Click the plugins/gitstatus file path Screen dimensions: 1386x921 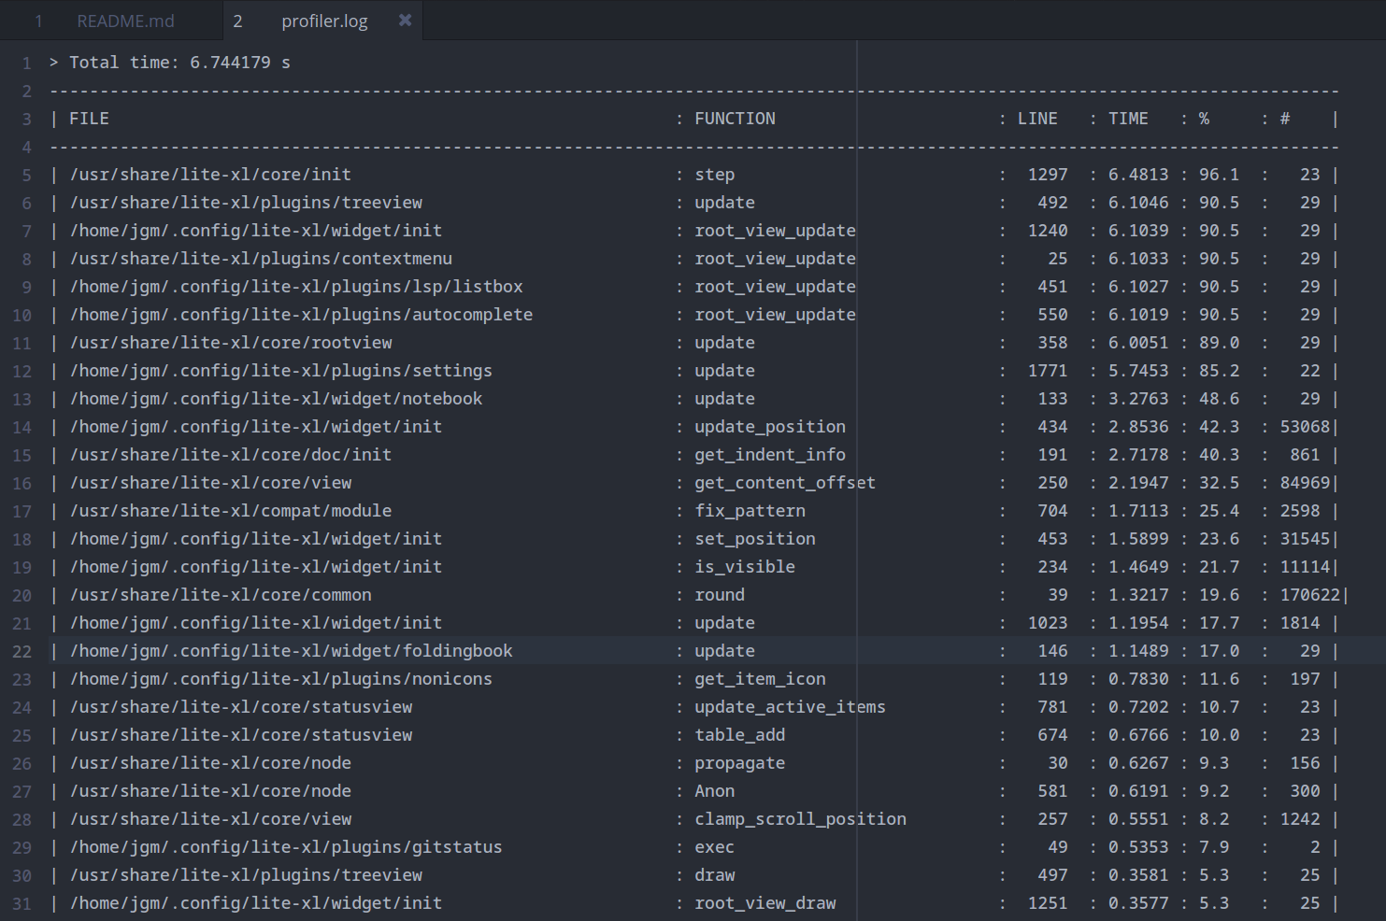coord(286,847)
